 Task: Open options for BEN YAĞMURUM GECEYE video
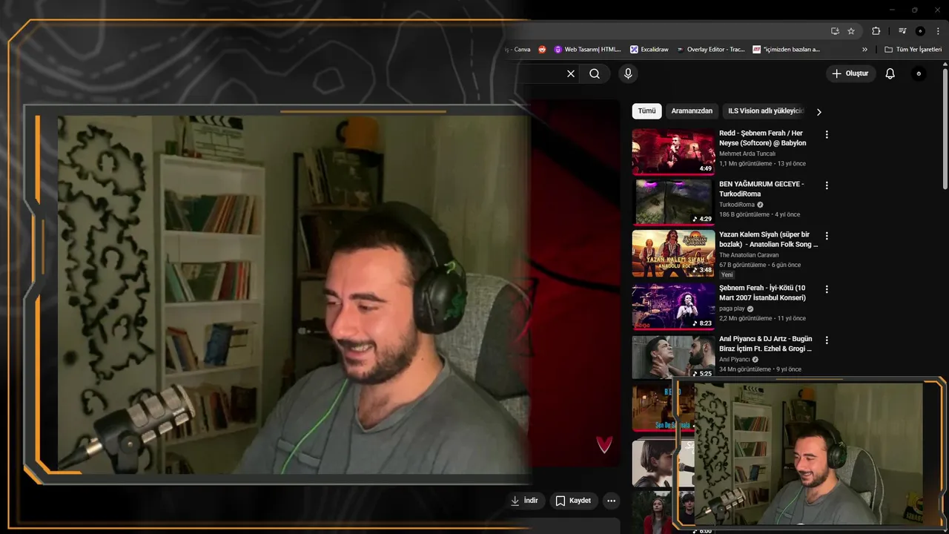click(827, 185)
